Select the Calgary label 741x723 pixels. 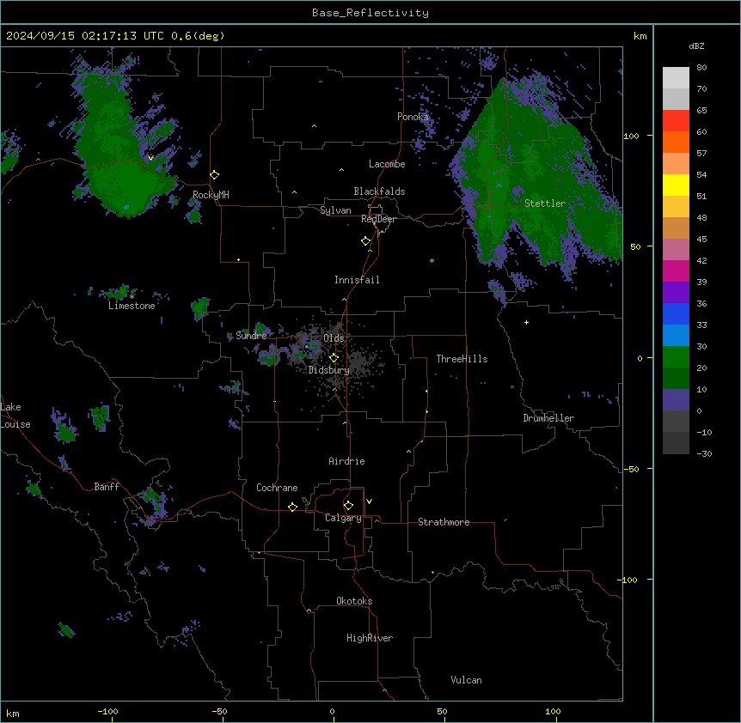(x=343, y=518)
